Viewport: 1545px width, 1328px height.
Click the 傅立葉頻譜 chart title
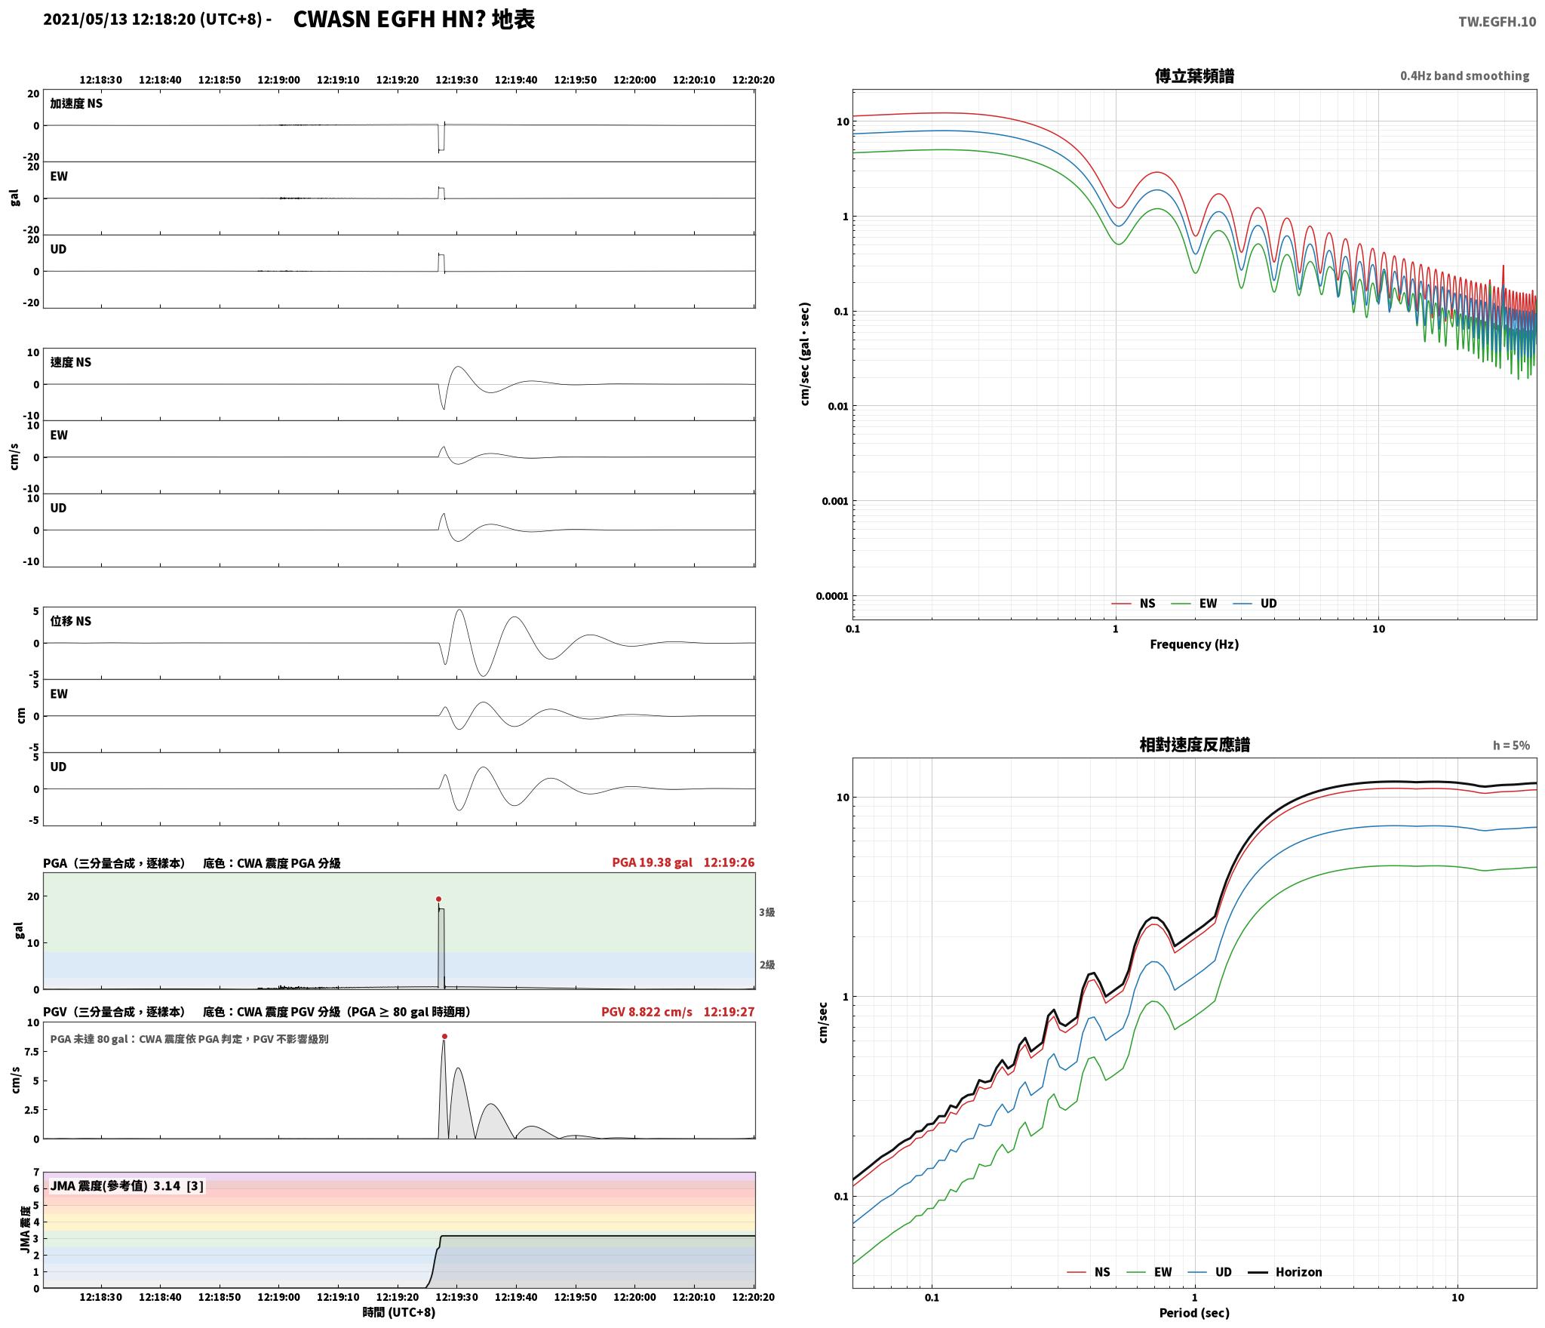click(1194, 75)
